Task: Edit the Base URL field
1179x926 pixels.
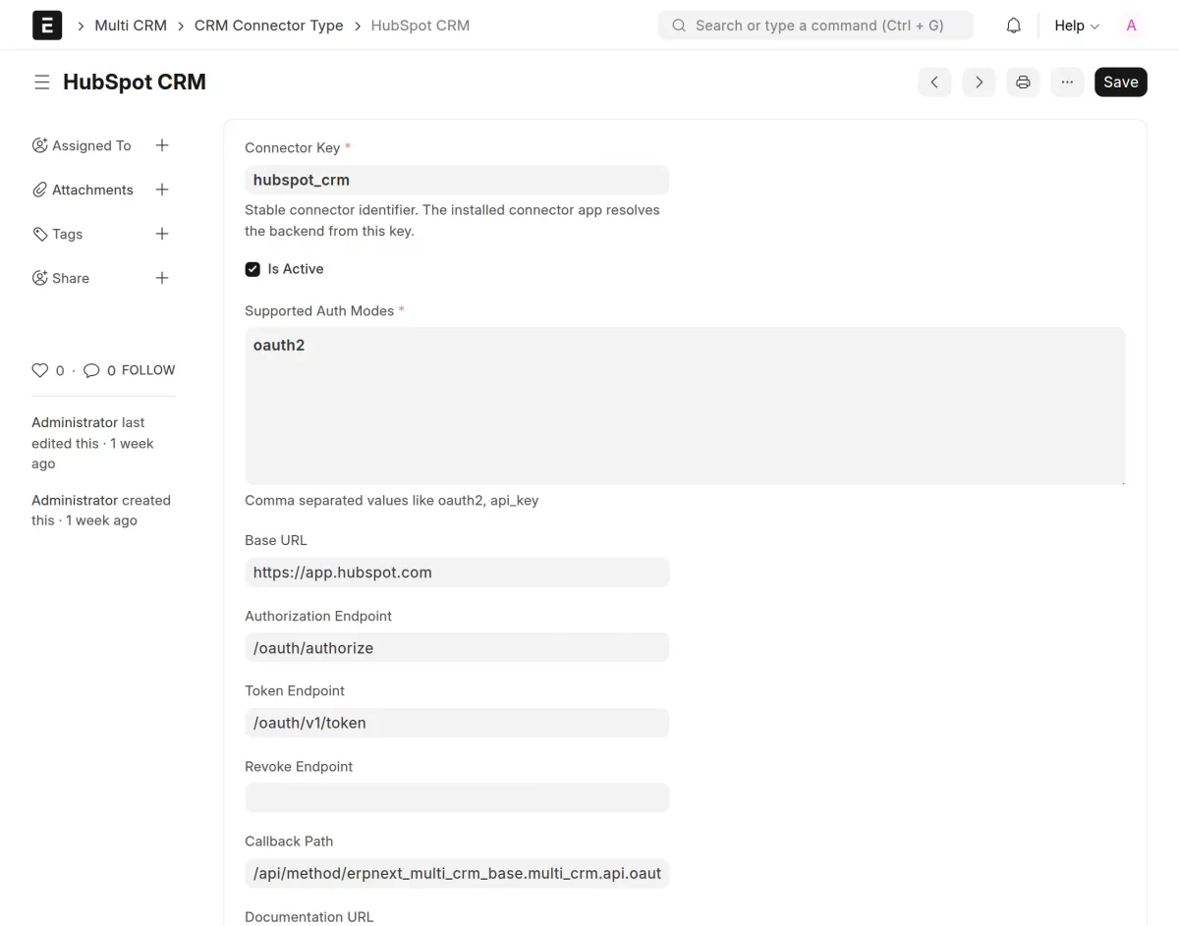Action: click(x=457, y=572)
